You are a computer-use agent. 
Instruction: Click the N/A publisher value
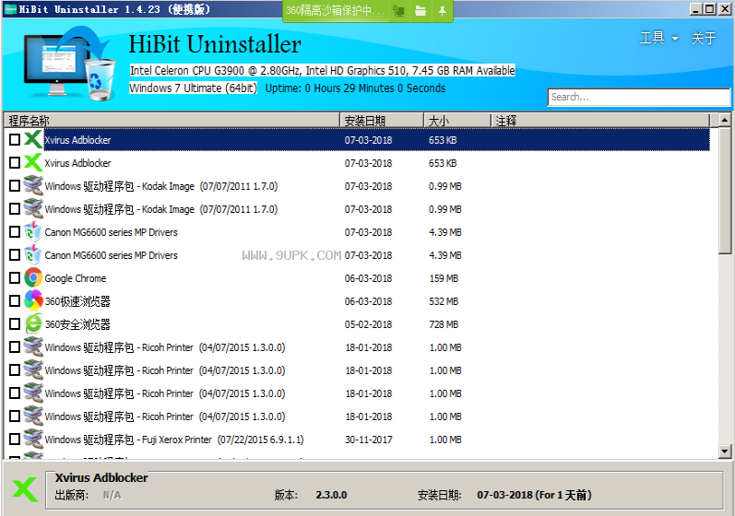pos(112,495)
